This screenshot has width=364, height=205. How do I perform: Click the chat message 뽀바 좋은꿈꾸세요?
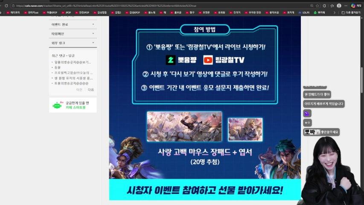pyautogui.click(x=321, y=132)
